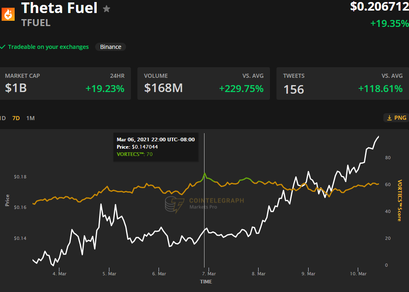Click the orange VORTECS score line on chart
Viewport: 409px width, 292px height.
[x=142, y=187]
